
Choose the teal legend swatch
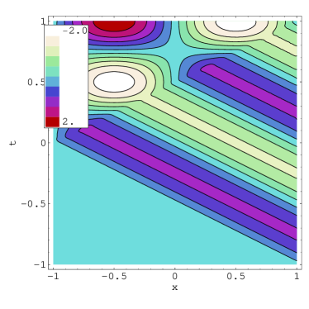[52, 71]
